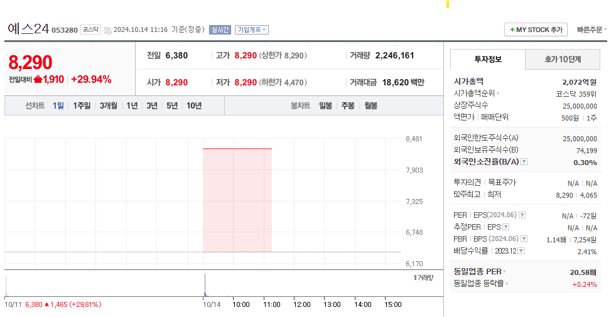
Task: Open the help icon beside EPS(2024.06)
Action: point(522,215)
